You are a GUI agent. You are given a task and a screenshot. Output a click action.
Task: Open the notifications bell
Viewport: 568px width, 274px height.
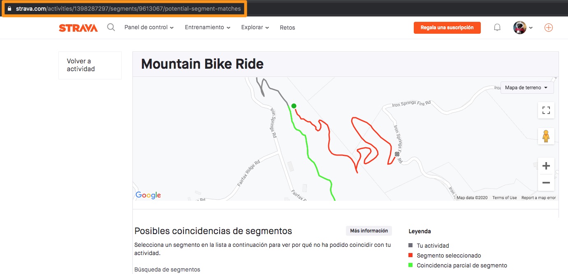pyautogui.click(x=497, y=28)
